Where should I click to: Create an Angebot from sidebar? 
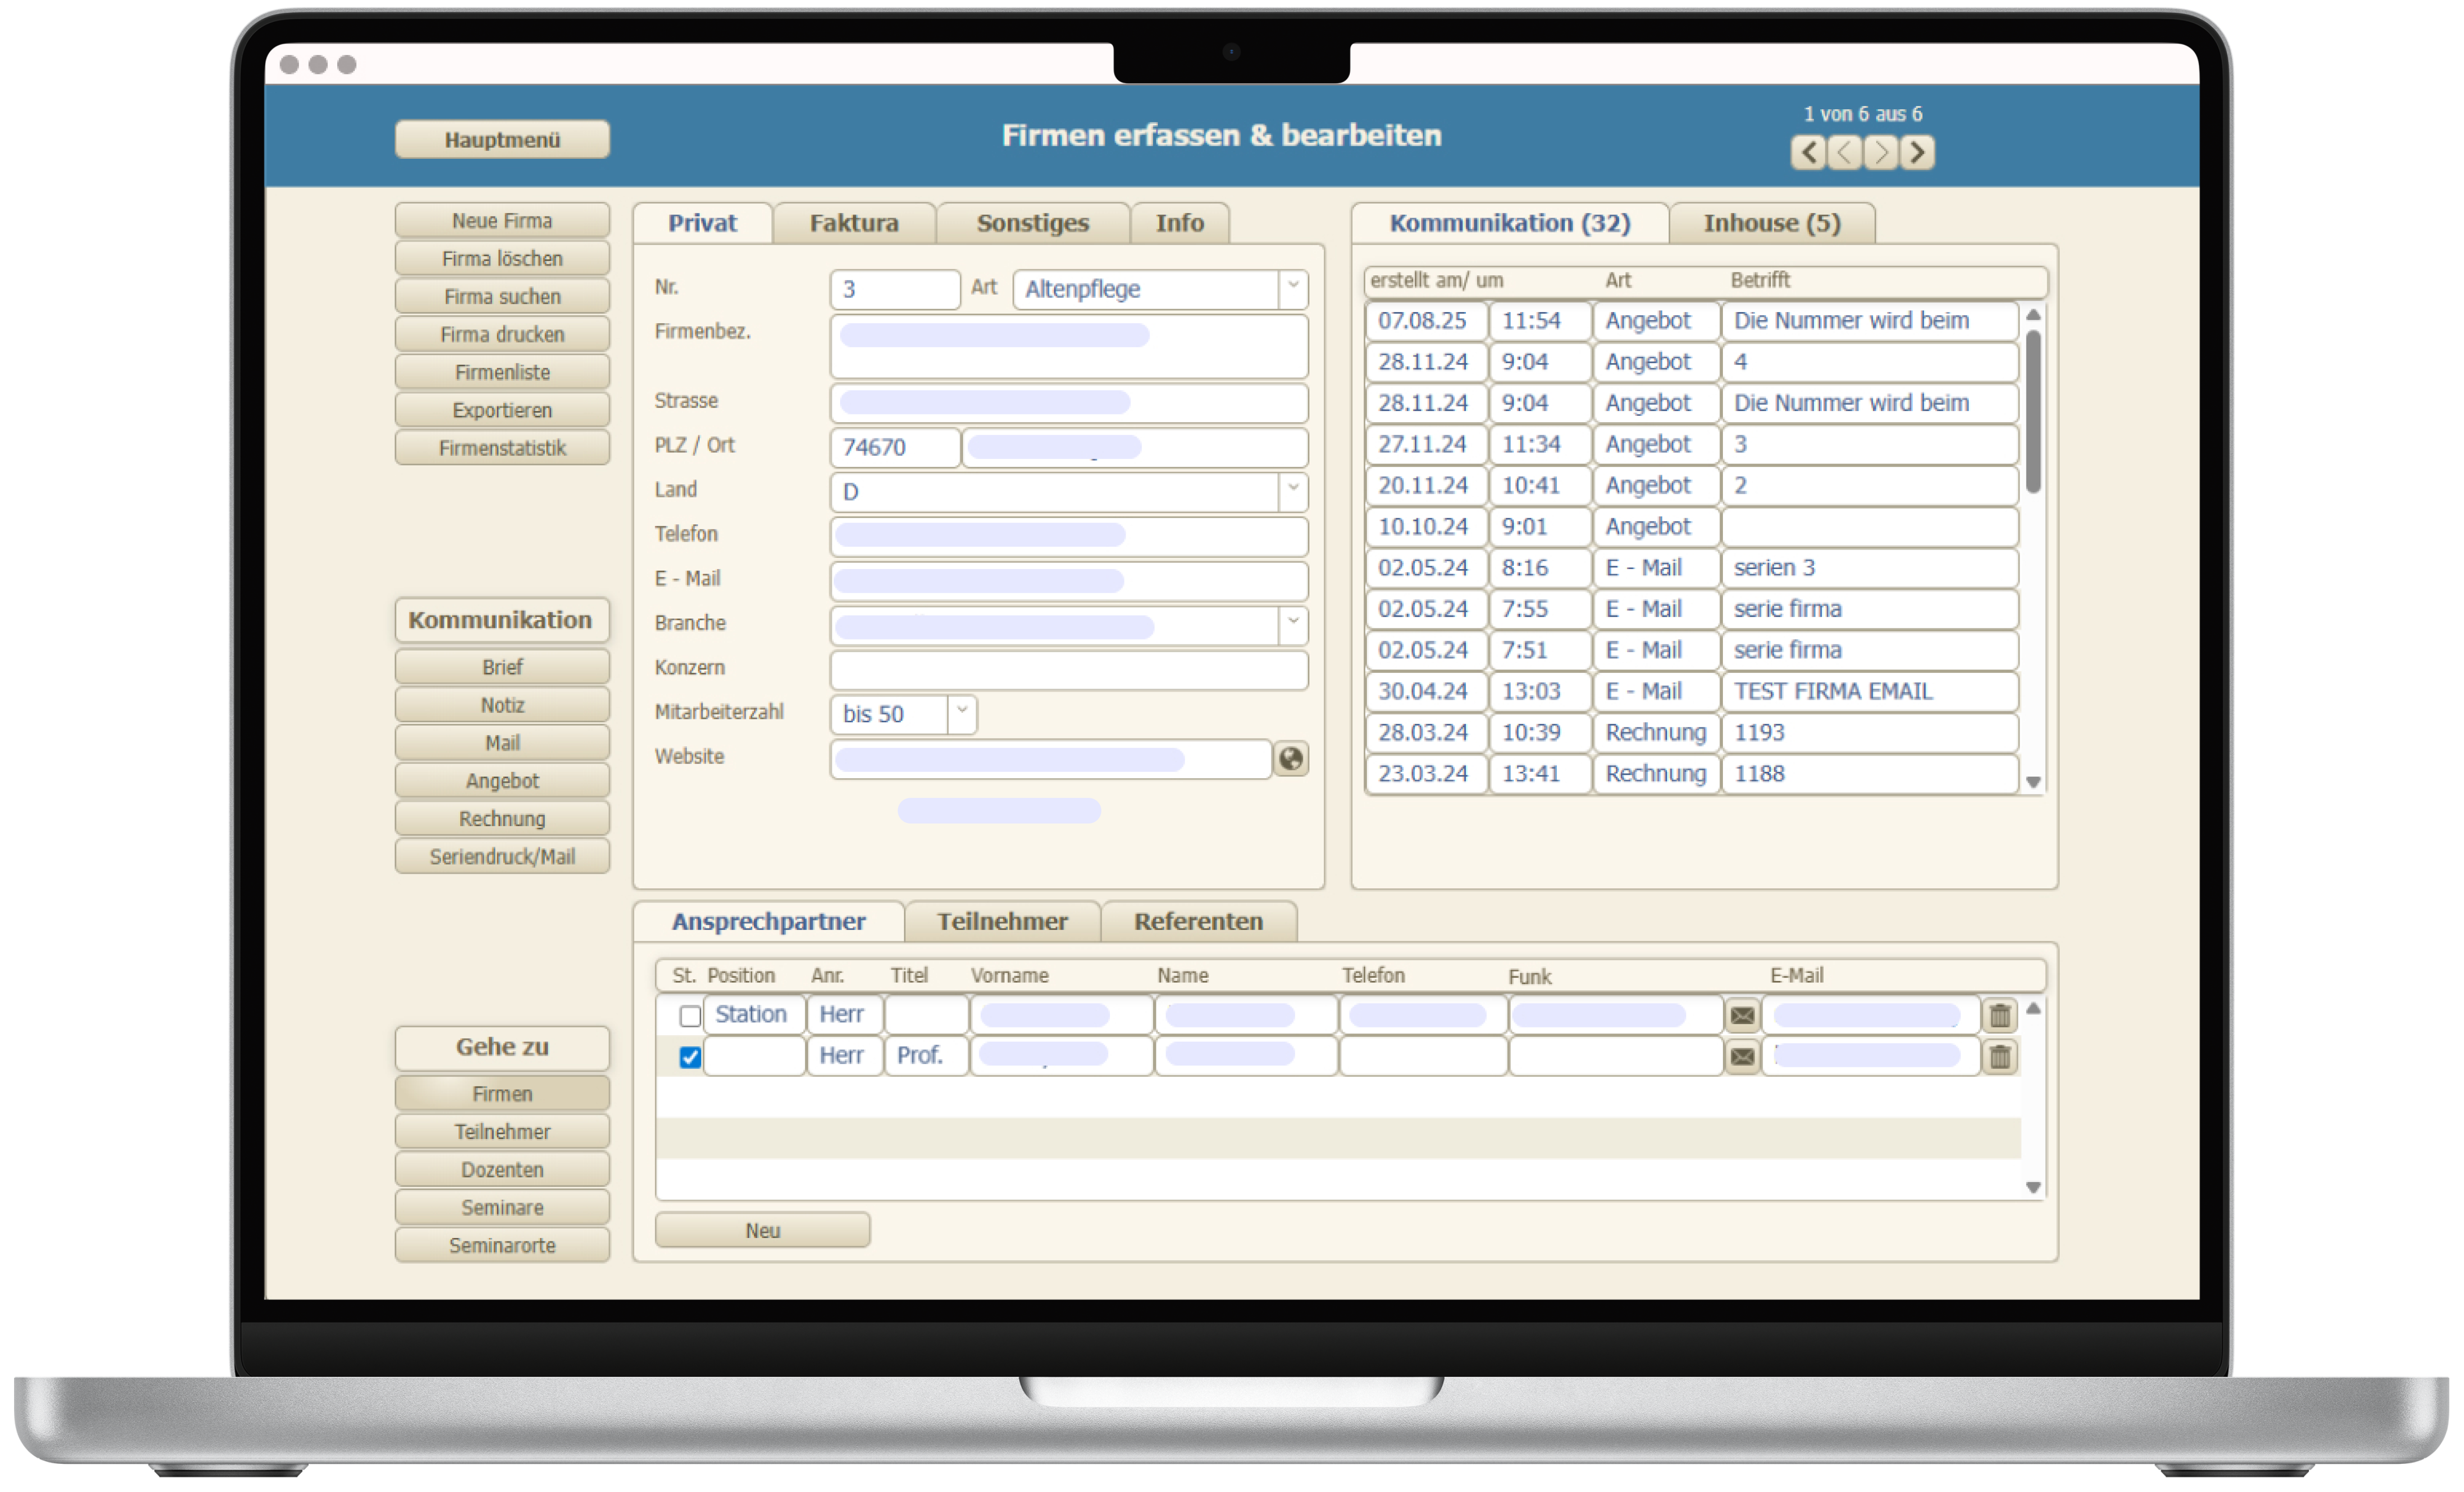click(502, 781)
